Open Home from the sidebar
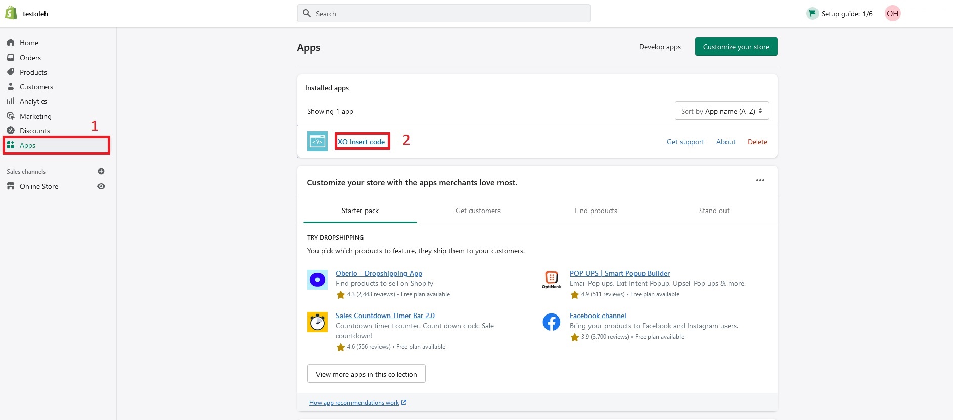Image resolution: width=953 pixels, height=420 pixels. [29, 43]
